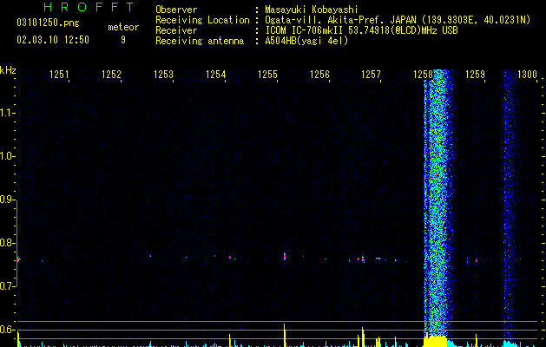
Task: Click the kHz axis label
Action: (x=8, y=70)
